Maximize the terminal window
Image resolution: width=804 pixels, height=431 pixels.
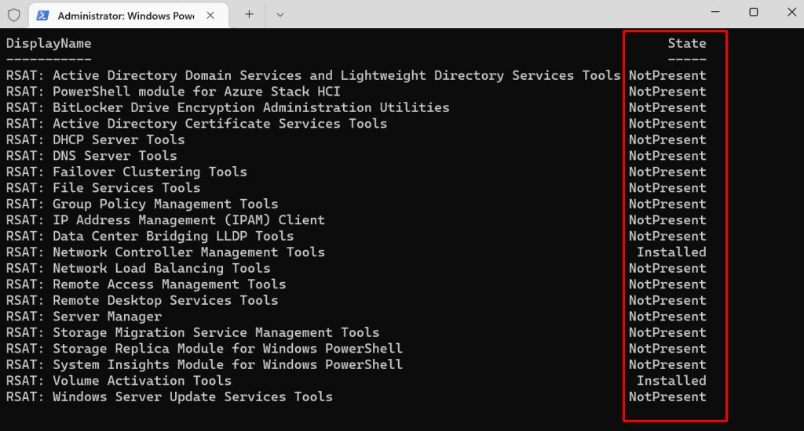(x=753, y=12)
